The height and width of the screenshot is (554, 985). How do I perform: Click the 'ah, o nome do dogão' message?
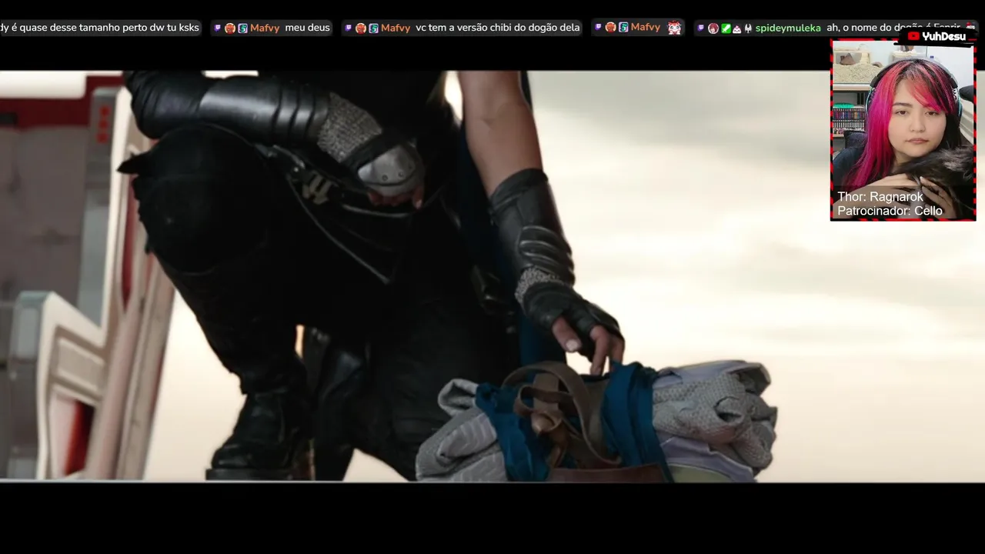(893, 28)
